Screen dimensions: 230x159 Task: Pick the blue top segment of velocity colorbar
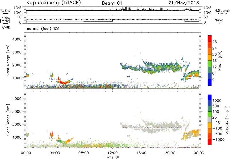coord(210,98)
